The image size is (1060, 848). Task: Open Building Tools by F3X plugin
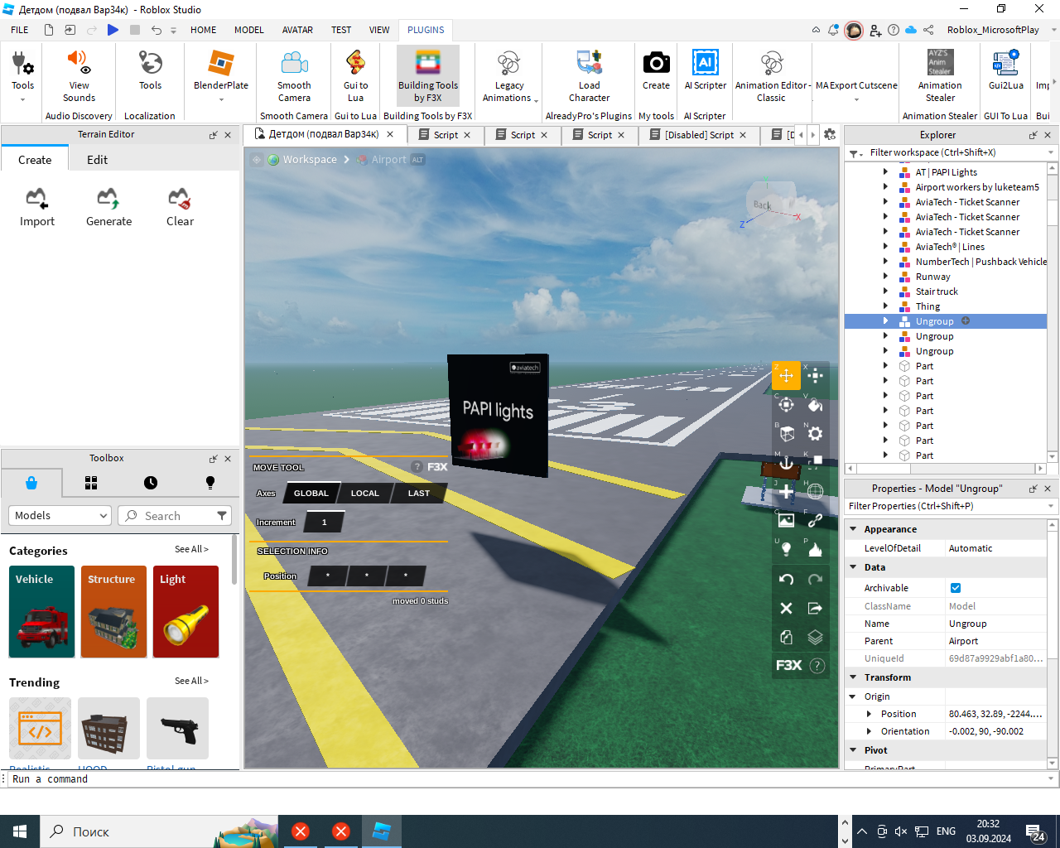click(428, 75)
